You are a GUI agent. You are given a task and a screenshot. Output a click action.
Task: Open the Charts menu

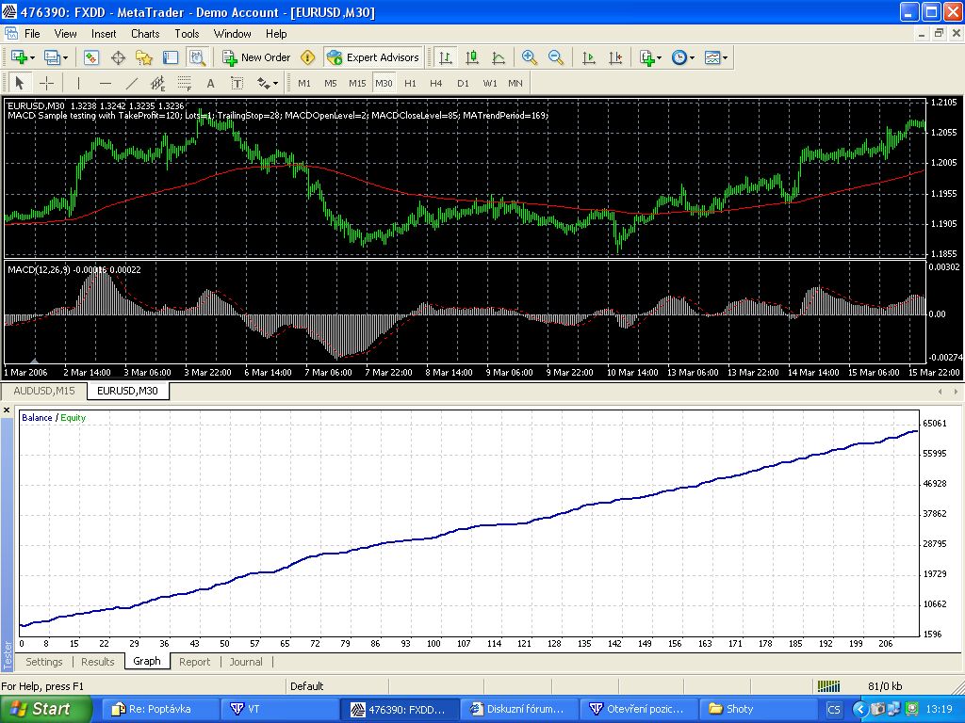145,33
